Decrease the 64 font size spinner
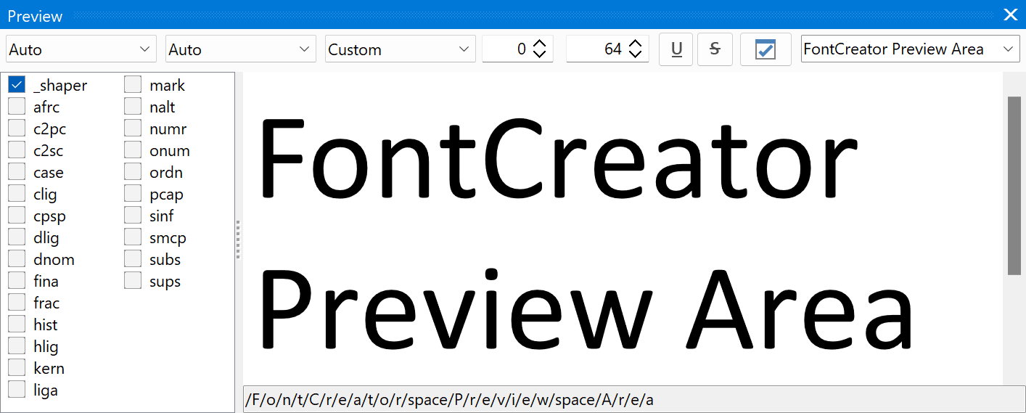Image resolution: width=1026 pixels, height=413 pixels. coord(636,55)
